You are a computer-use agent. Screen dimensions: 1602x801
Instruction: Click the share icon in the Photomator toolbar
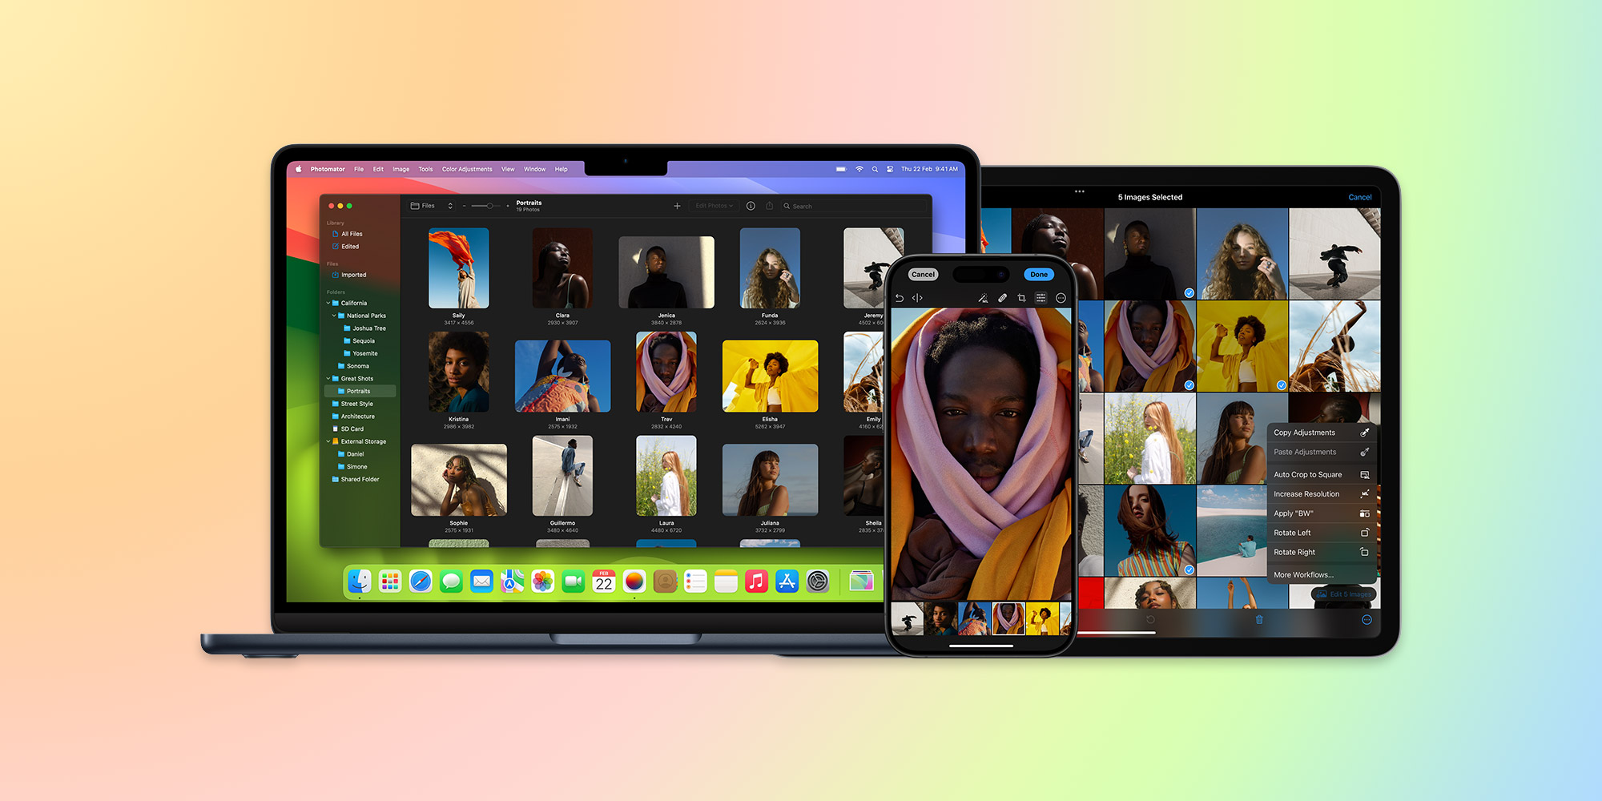tap(770, 206)
